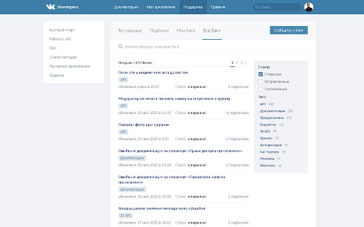Click Документация tag under «Права доступа» bug
The width and height of the screenshot is (364, 227).
(x=132, y=158)
